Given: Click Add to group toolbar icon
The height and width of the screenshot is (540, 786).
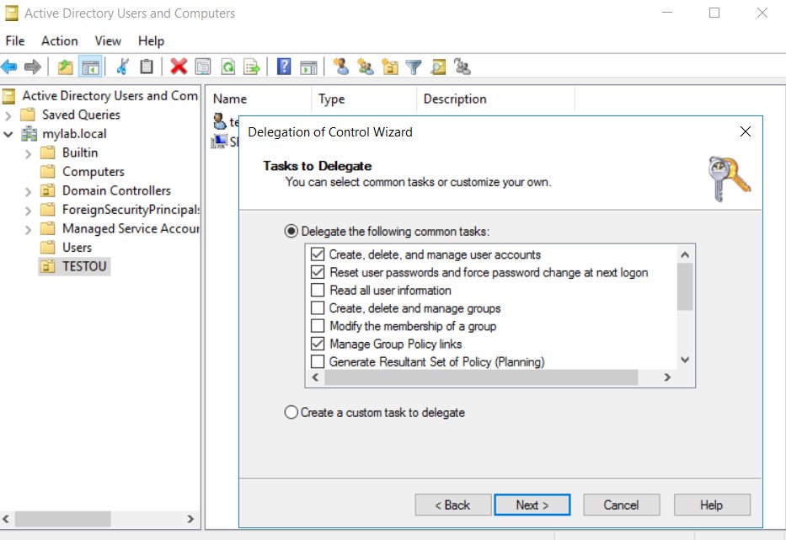Looking at the screenshot, I should click(463, 67).
